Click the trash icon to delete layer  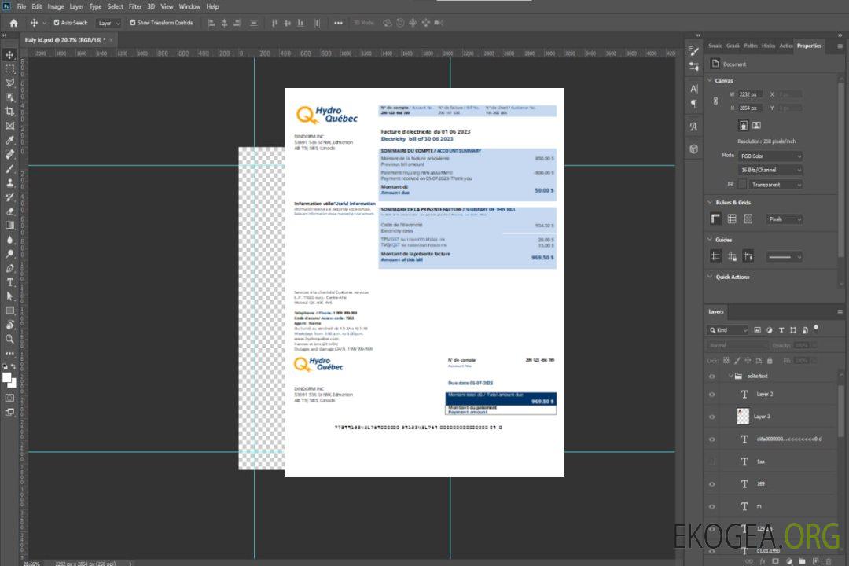(828, 561)
